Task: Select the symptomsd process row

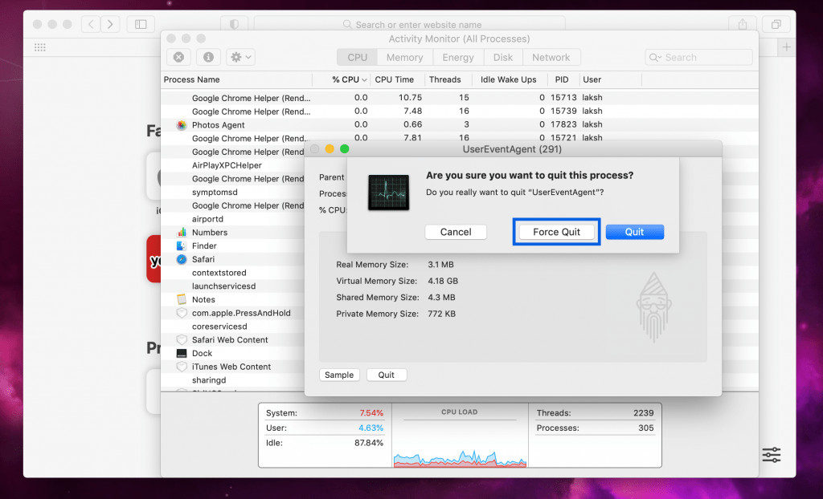Action: (232, 192)
